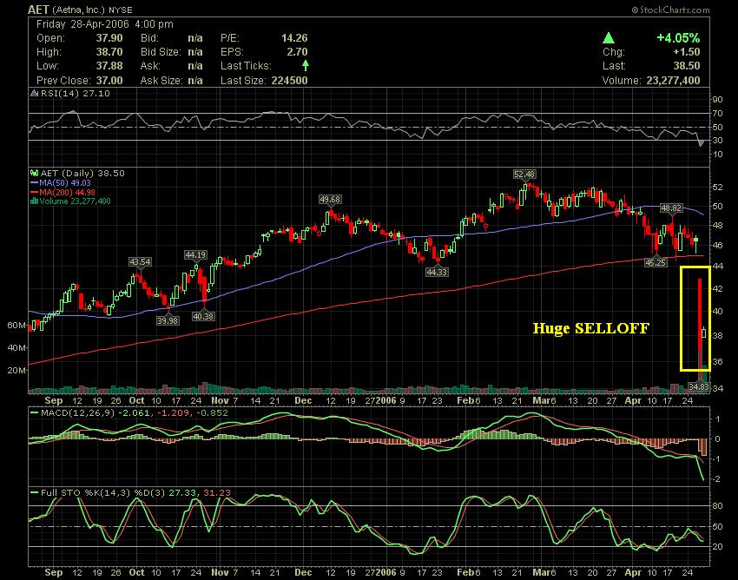Click the 48.82 April high label
This screenshot has width=738, height=580.
point(671,208)
